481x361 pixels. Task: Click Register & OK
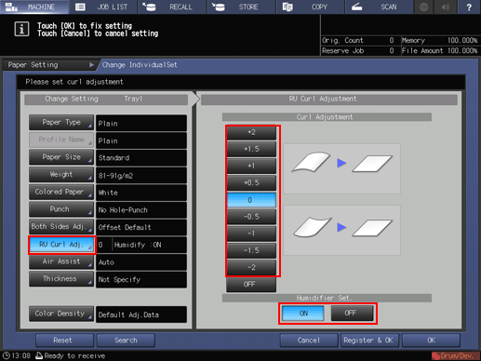(x=370, y=341)
